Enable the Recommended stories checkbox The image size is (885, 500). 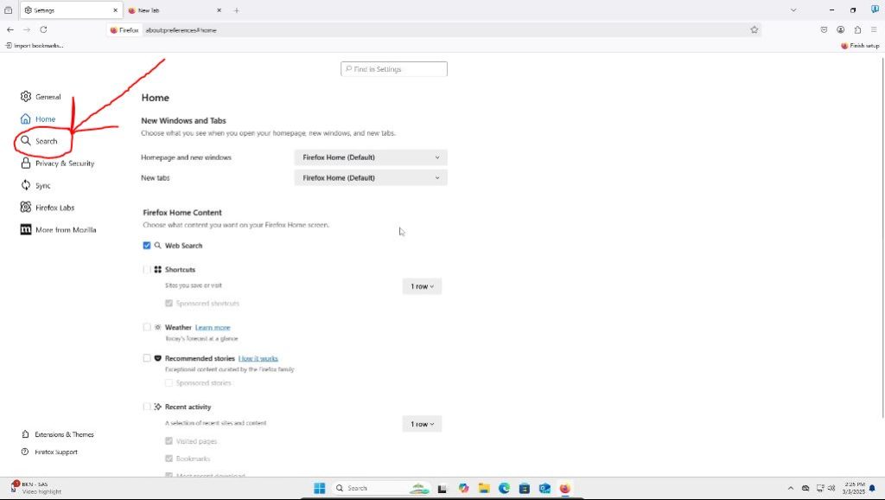click(x=147, y=358)
